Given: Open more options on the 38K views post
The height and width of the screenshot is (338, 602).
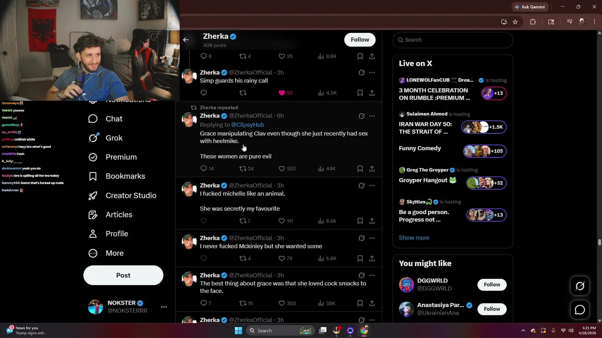Looking at the screenshot, I should click(372, 275).
